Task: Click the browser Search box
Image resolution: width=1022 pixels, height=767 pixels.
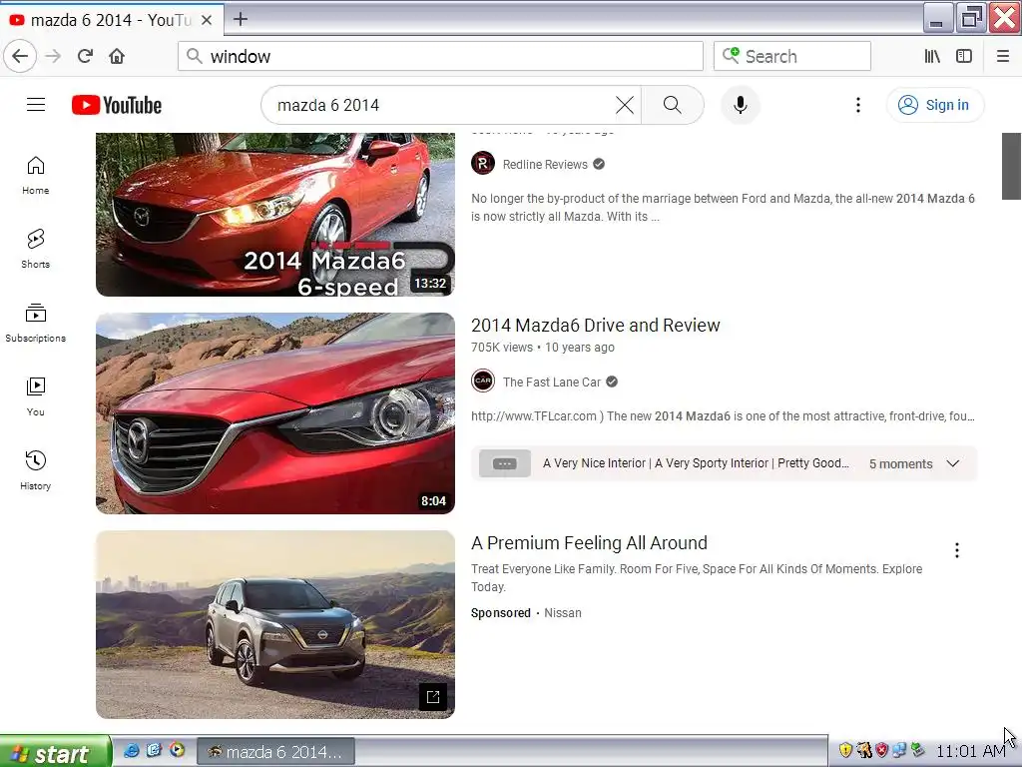Action: click(791, 56)
